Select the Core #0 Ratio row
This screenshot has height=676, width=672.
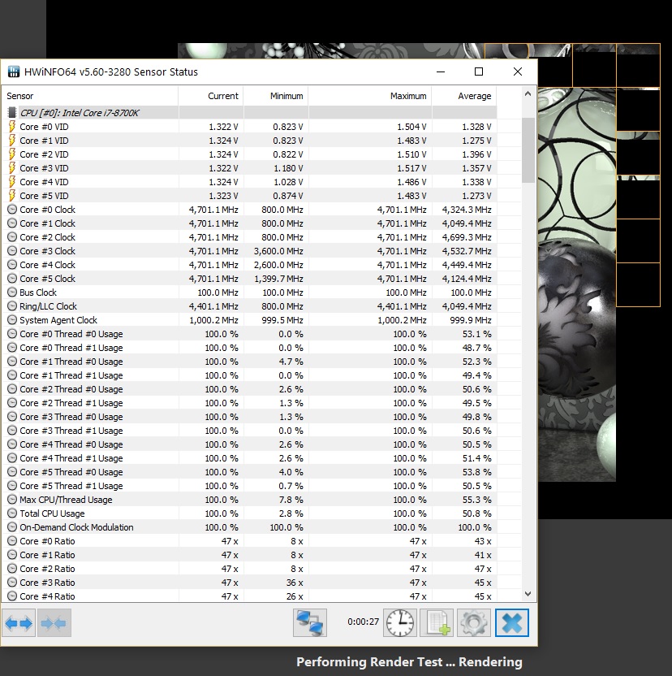click(x=249, y=541)
